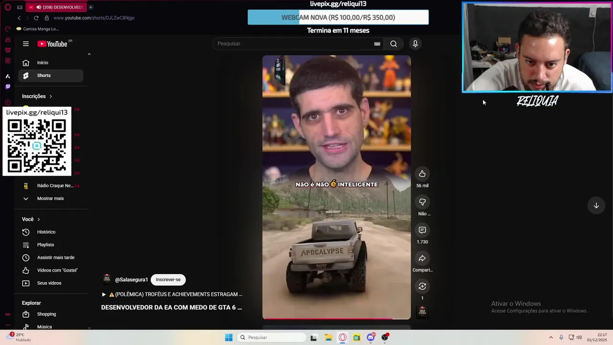The height and width of the screenshot is (345, 613).
Task: Go back with browser back arrow
Action: [19, 18]
